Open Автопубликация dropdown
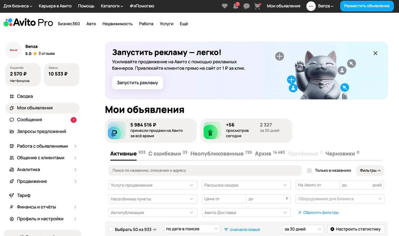The width and height of the screenshot is (399, 236). (x=152, y=212)
